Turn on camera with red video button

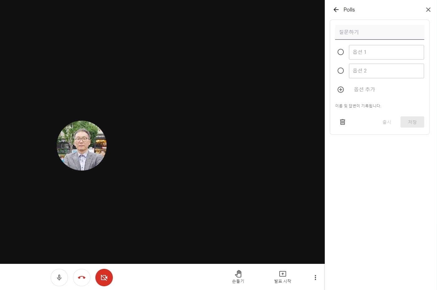click(x=104, y=277)
